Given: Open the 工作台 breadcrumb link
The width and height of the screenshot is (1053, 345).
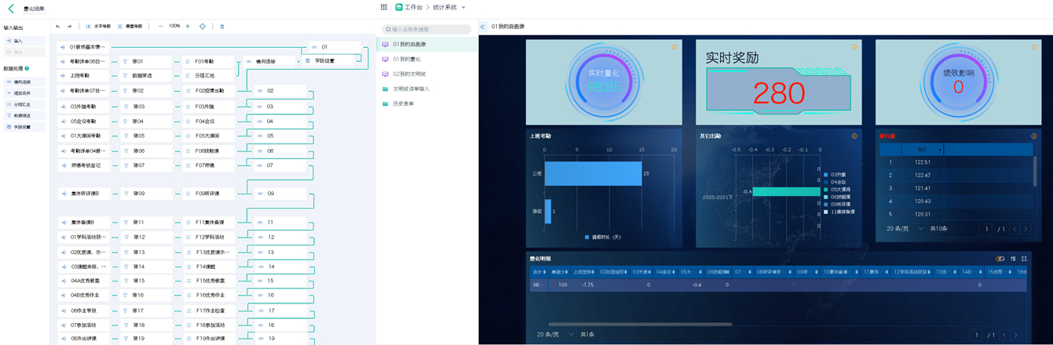Looking at the screenshot, I should click(x=409, y=7).
